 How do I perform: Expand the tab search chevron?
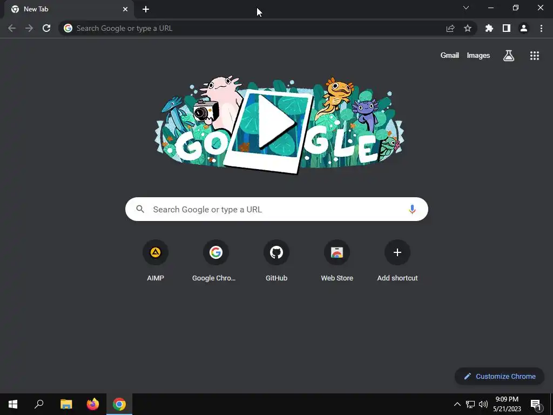coord(466,8)
